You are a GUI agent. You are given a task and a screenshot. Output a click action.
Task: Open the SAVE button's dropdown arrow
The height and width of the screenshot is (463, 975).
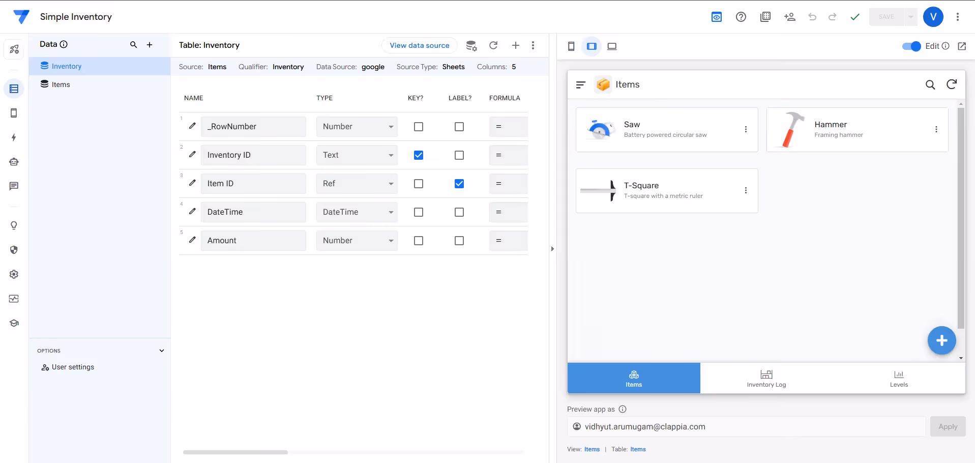(910, 17)
